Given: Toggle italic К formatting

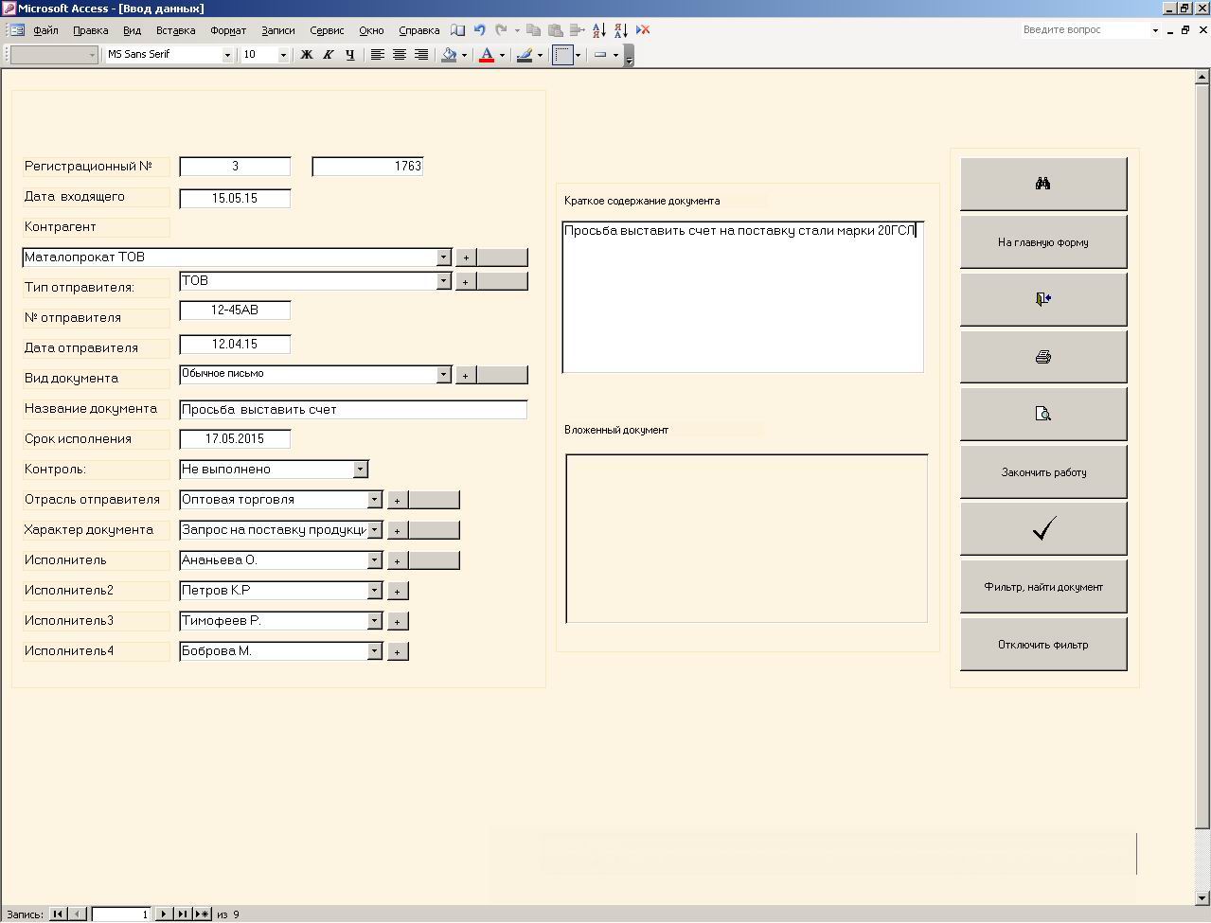Looking at the screenshot, I should point(328,55).
